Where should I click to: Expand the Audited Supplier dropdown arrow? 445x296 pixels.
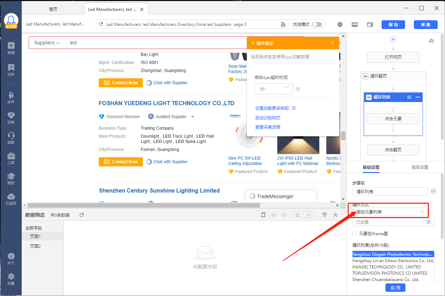click(x=192, y=117)
